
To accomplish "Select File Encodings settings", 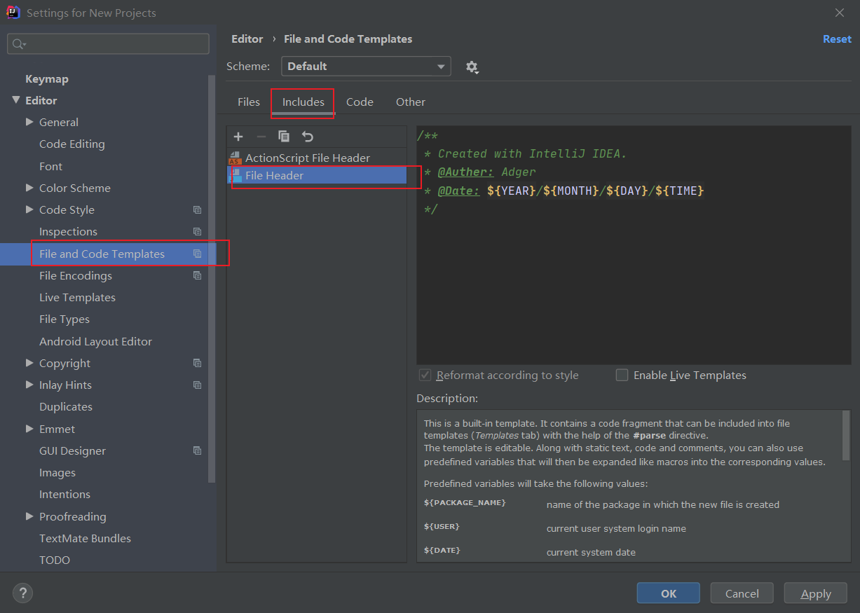I will coord(76,276).
